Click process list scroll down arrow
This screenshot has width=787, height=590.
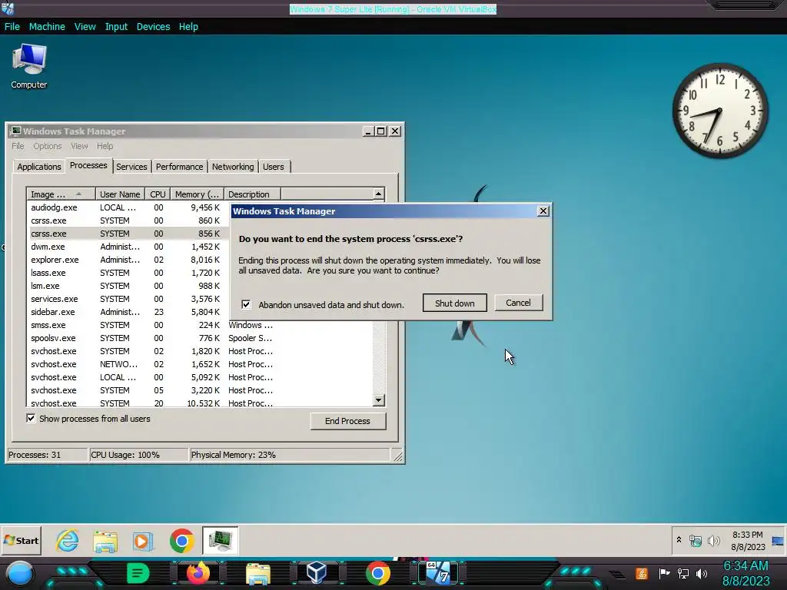(379, 399)
